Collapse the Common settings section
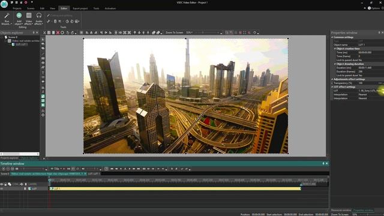Image resolution: width=384 pixels, height=216 pixels. tap(332, 37)
